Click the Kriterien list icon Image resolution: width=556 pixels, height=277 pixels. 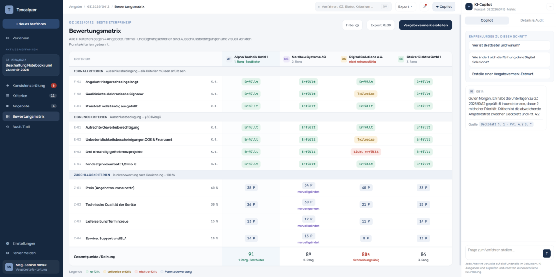pos(8,96)
